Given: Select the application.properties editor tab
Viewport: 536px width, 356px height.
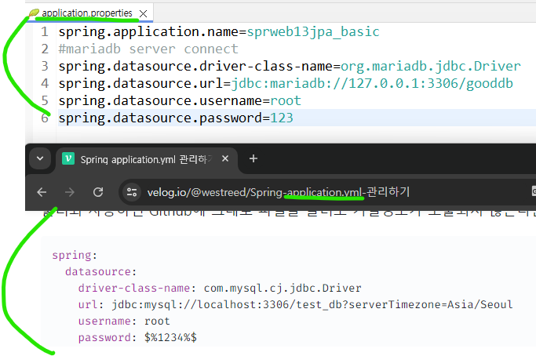Looking at the screenshot, I should [x=89, y=13].
